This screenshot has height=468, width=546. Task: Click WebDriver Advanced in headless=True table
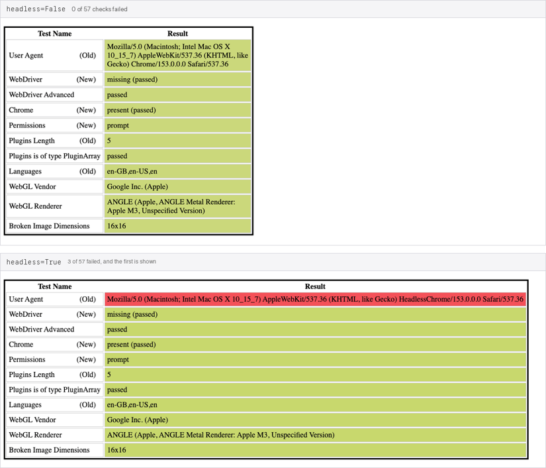(55, 329)
